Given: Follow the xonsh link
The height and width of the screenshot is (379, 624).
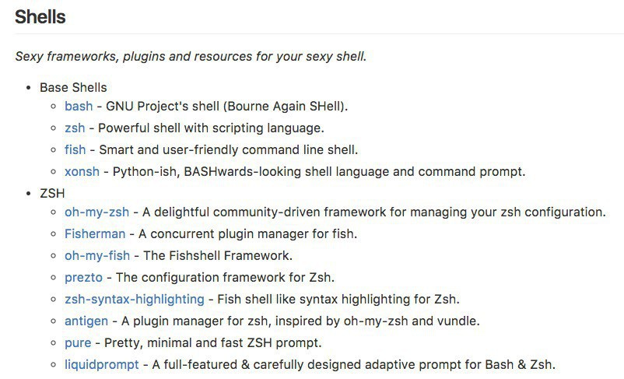Looking at the screenshot, I should tap(82, 171).
